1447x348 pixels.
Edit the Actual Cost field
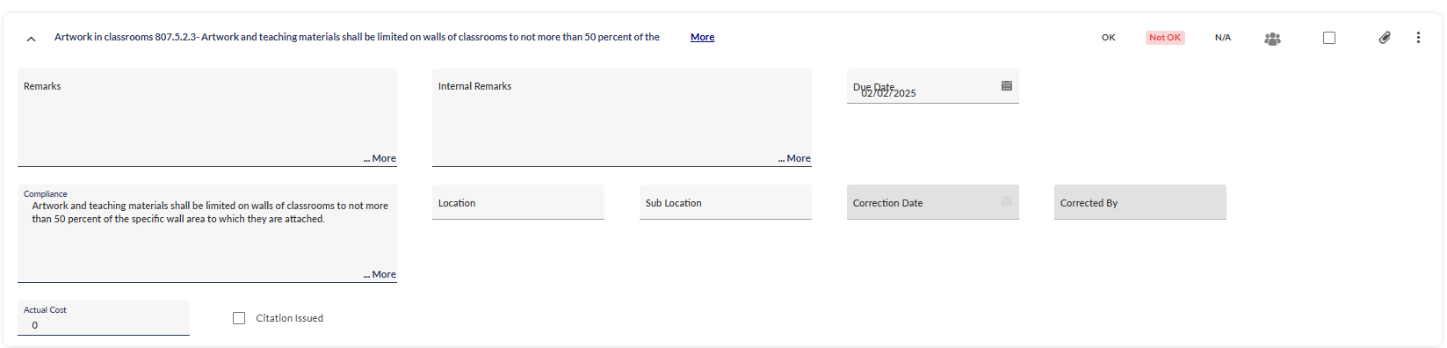pos(104,318)
